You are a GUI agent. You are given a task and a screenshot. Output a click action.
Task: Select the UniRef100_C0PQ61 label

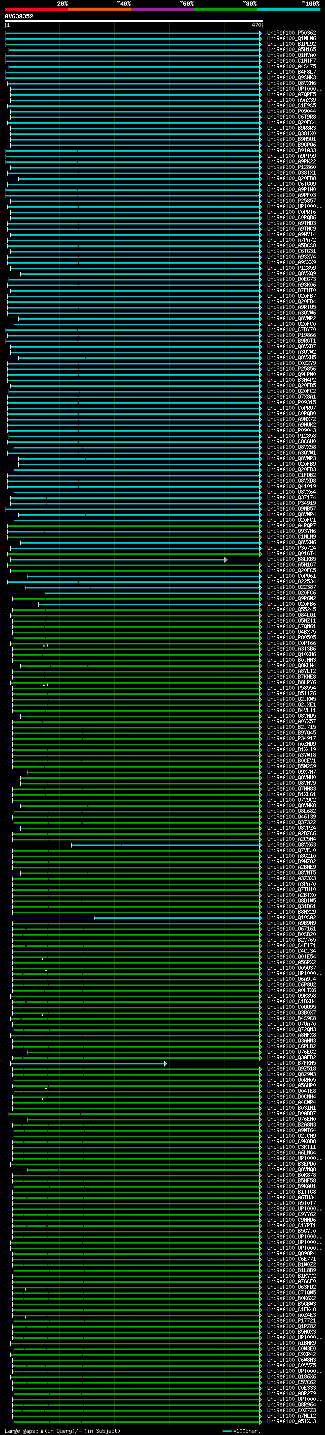tap(291, 576)
